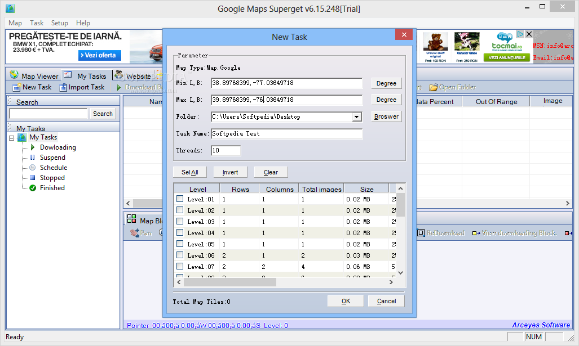The width and height of the screenshot is (579, 346).
Task: Close the advertisement with X icon
Action: pyautogui.click(x=529, y=34)
